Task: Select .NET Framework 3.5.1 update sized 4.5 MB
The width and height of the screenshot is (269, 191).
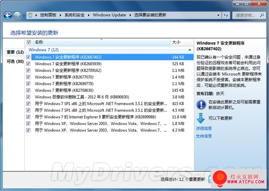Action: 112,110
